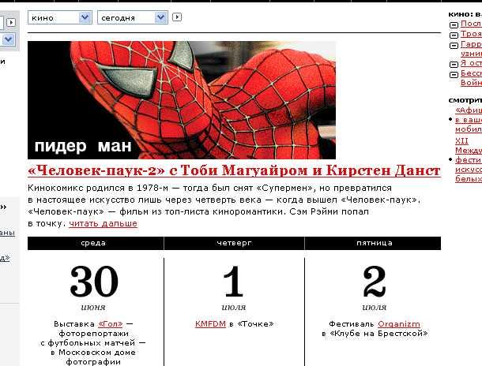The image size is (482, 366).
Task: Click the minus icon beside 'Троя' link
Action: coord(454,35)
